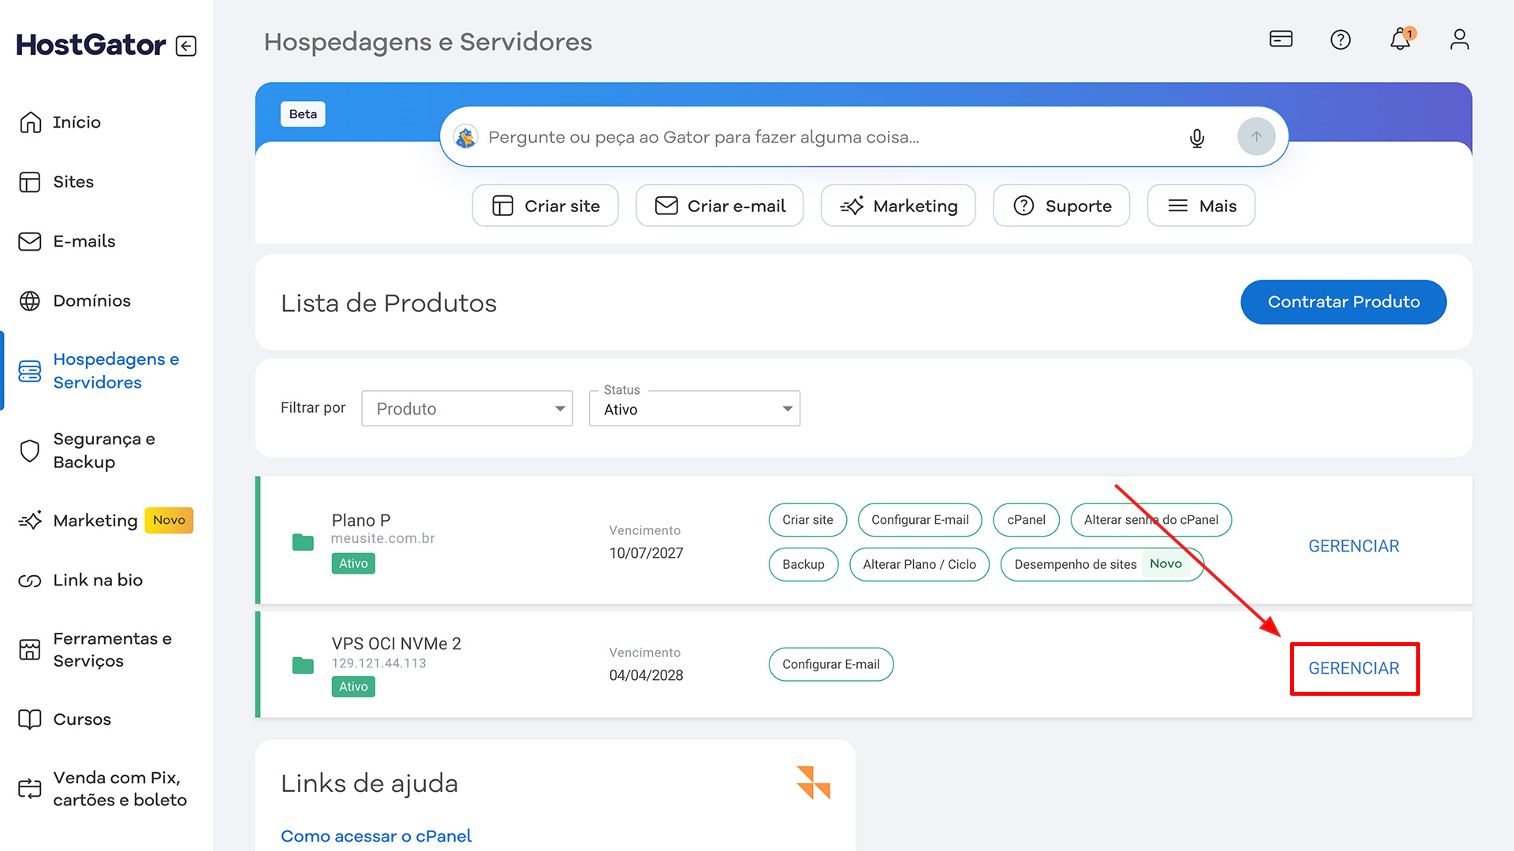
Task: Select E-mails in the sidebar
Action: click(84, 241)
